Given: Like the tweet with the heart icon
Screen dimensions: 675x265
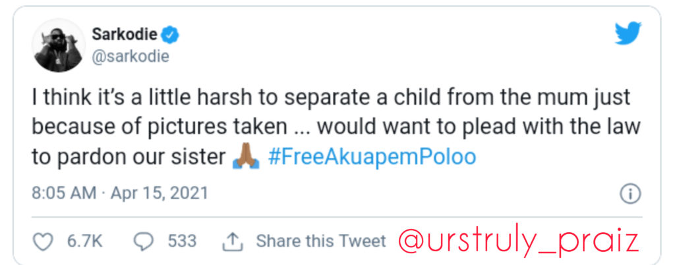Looking at the screenshot, I should pyautogui.click(x=43, y=242).
